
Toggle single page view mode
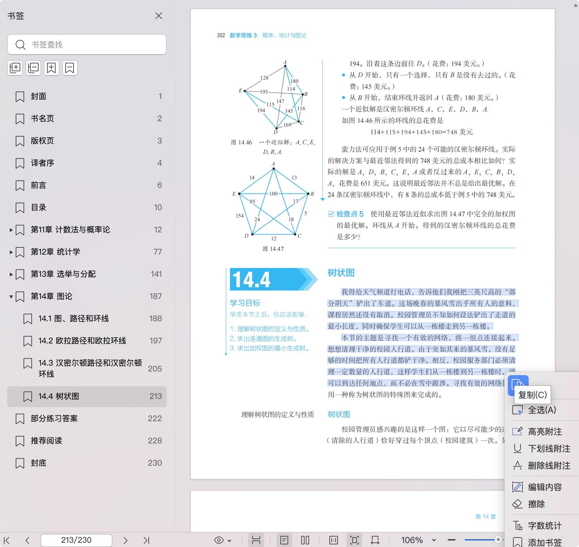pyautogui.click(x=284, y=540)
